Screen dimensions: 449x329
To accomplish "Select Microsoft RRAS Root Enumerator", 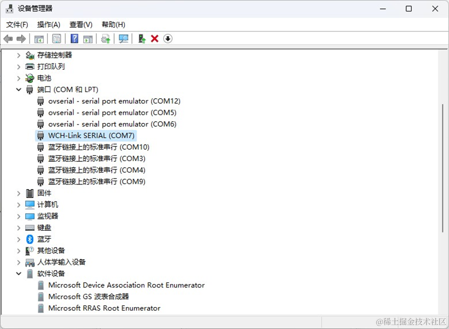I will coord(104,308).
